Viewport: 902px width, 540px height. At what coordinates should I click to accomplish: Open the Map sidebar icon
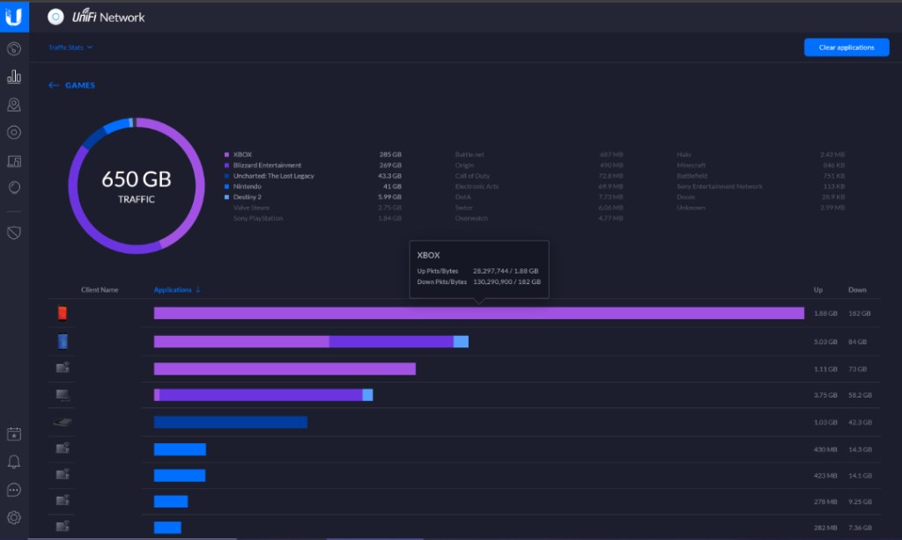point(13,105)
